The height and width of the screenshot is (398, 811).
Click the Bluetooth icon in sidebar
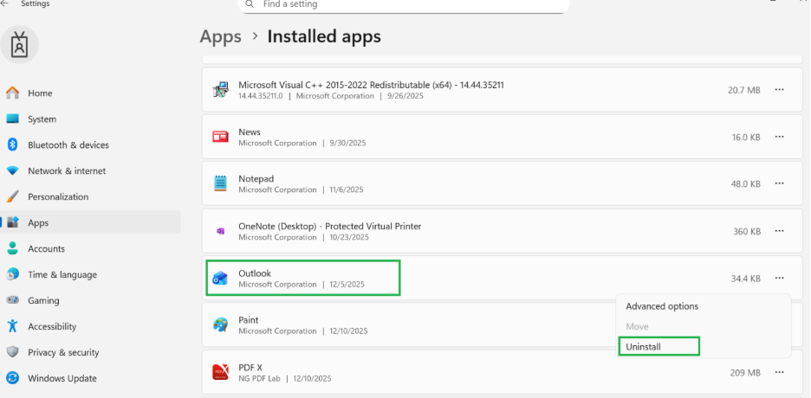(x=13, y=144)
